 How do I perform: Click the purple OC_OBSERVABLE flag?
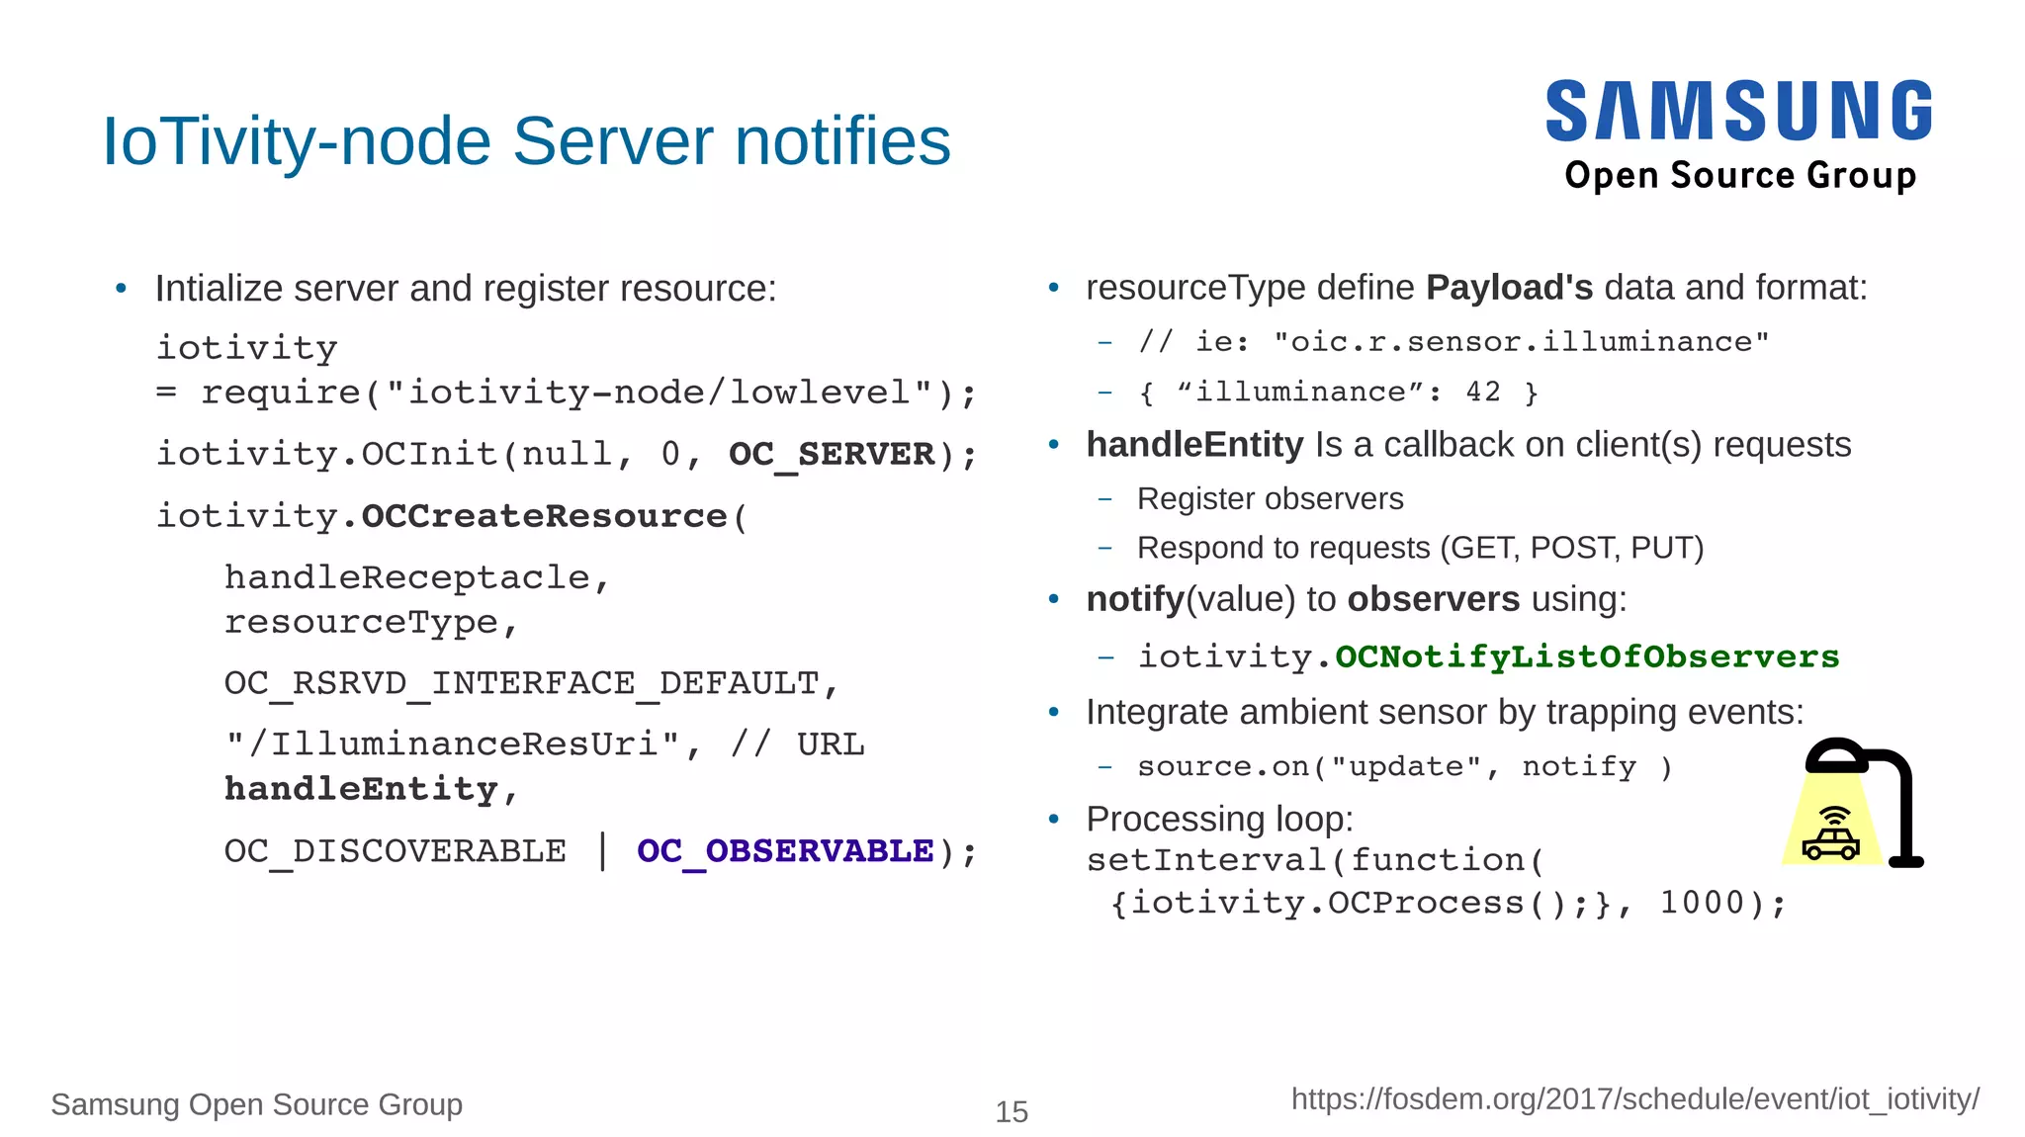click(785, 851)
